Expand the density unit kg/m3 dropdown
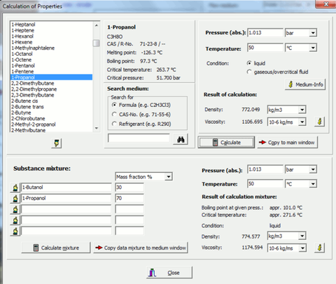Screen dimensions: 336x284 [x=302, y=110]
